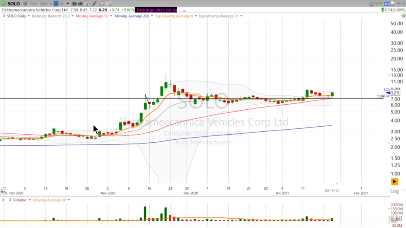This screenshot has height=228, width=406.
Task: Select the Daily 'D' timeframe button
Action: 56,4
